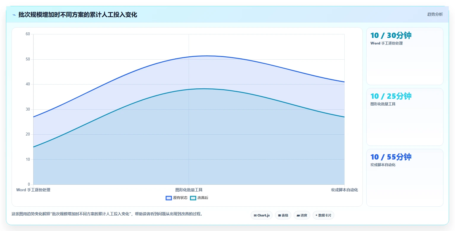Open the 10 / 55分钟 data card

pos(405,178)
